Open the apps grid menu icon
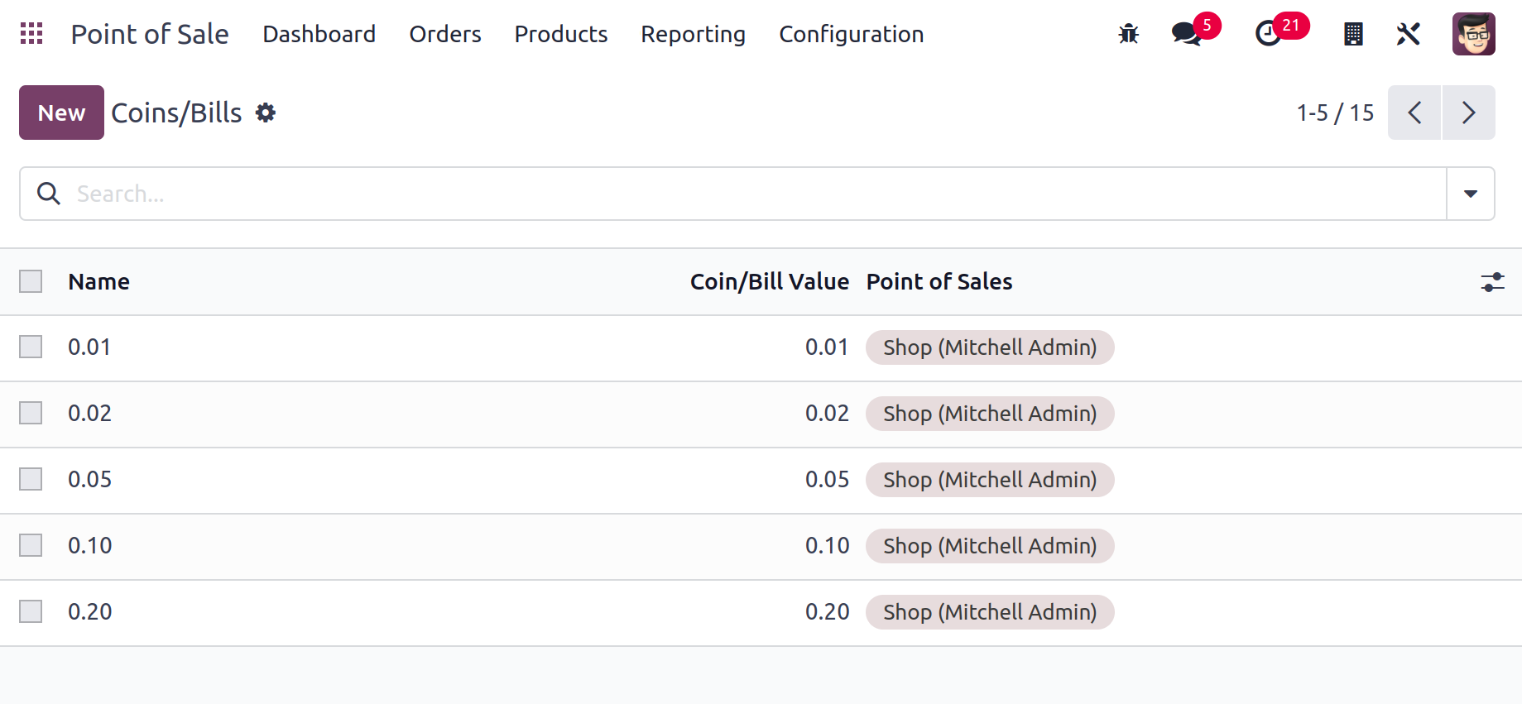The image size is (1522, 704). pos(31,34)
